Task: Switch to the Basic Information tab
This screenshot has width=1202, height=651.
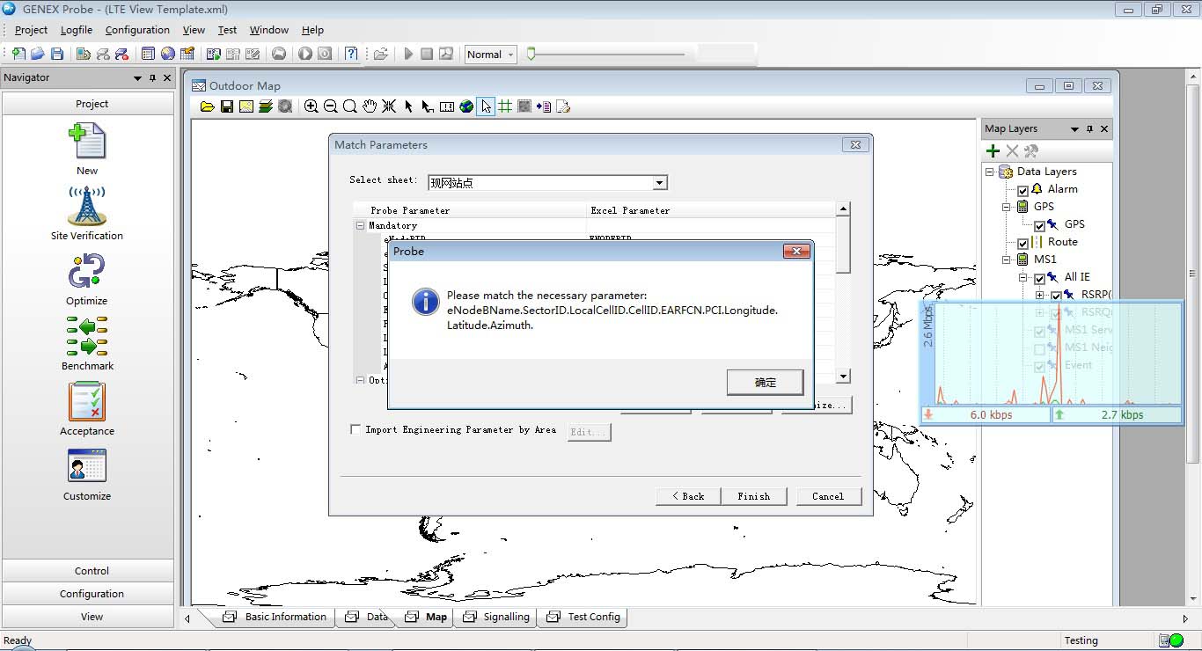Action: coord(275,617)
